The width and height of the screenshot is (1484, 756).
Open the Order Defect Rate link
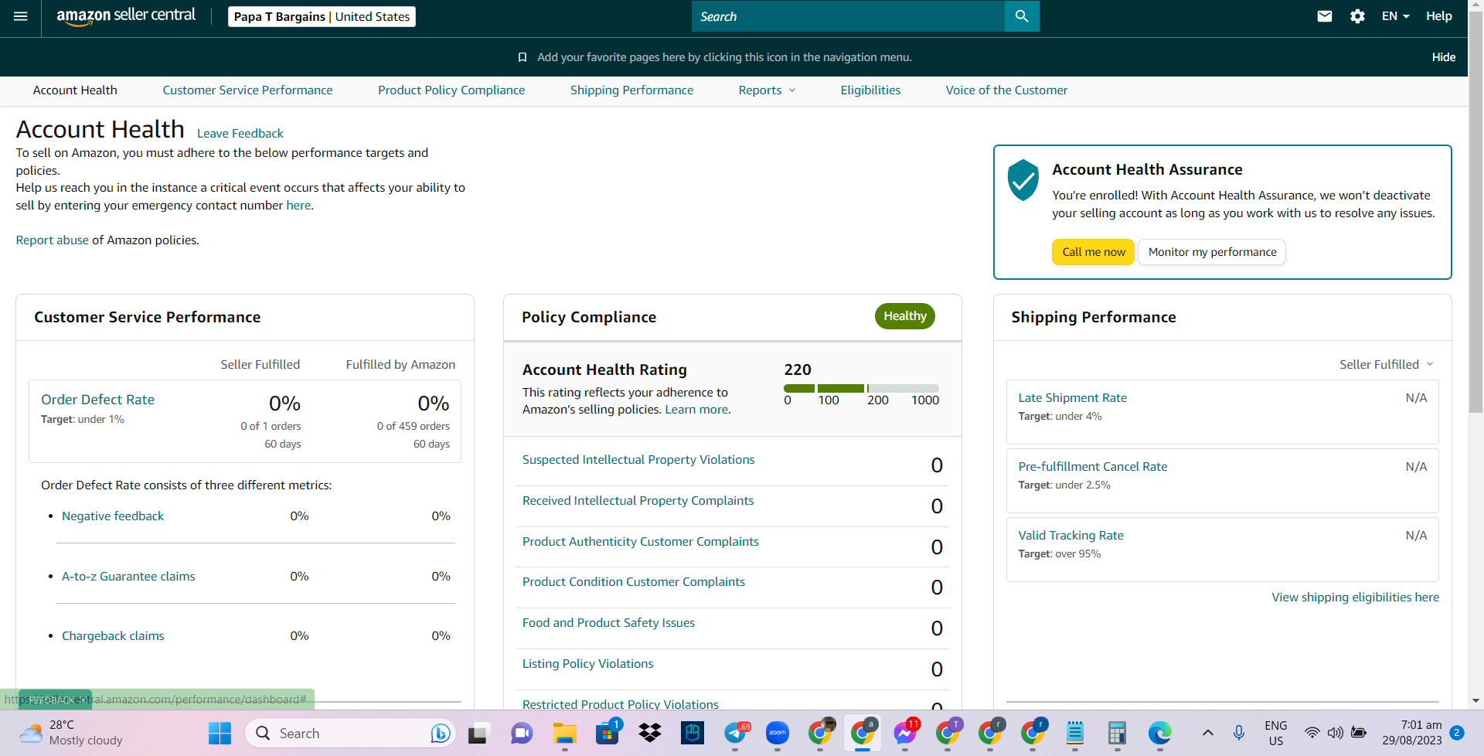tap(97, 400)
